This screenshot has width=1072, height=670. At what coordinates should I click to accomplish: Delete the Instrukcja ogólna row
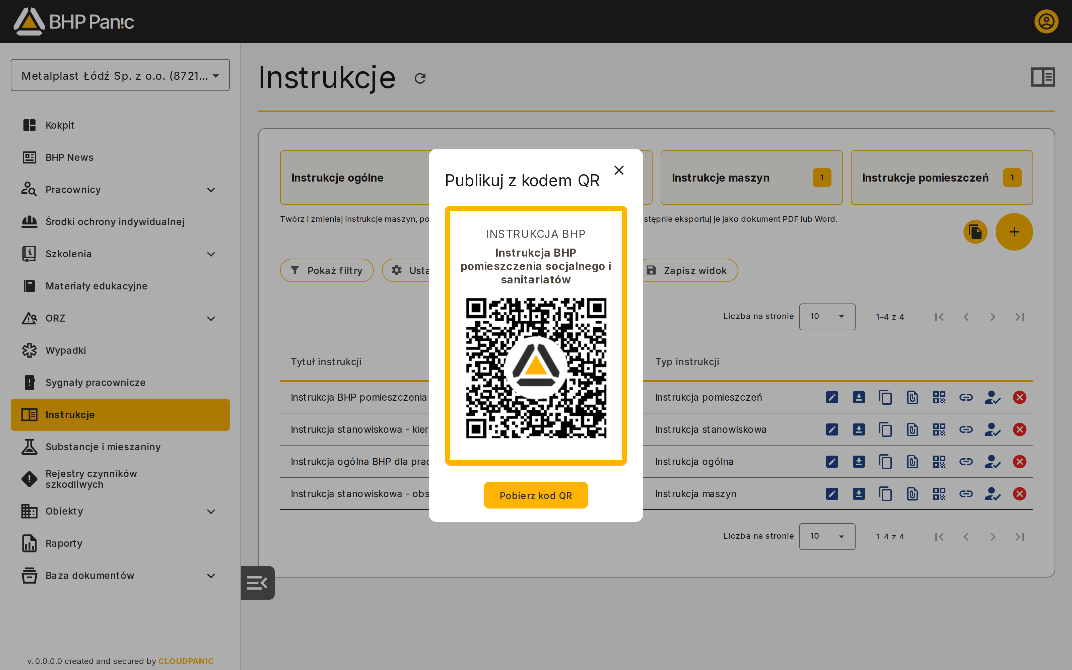coord(1019,462)
